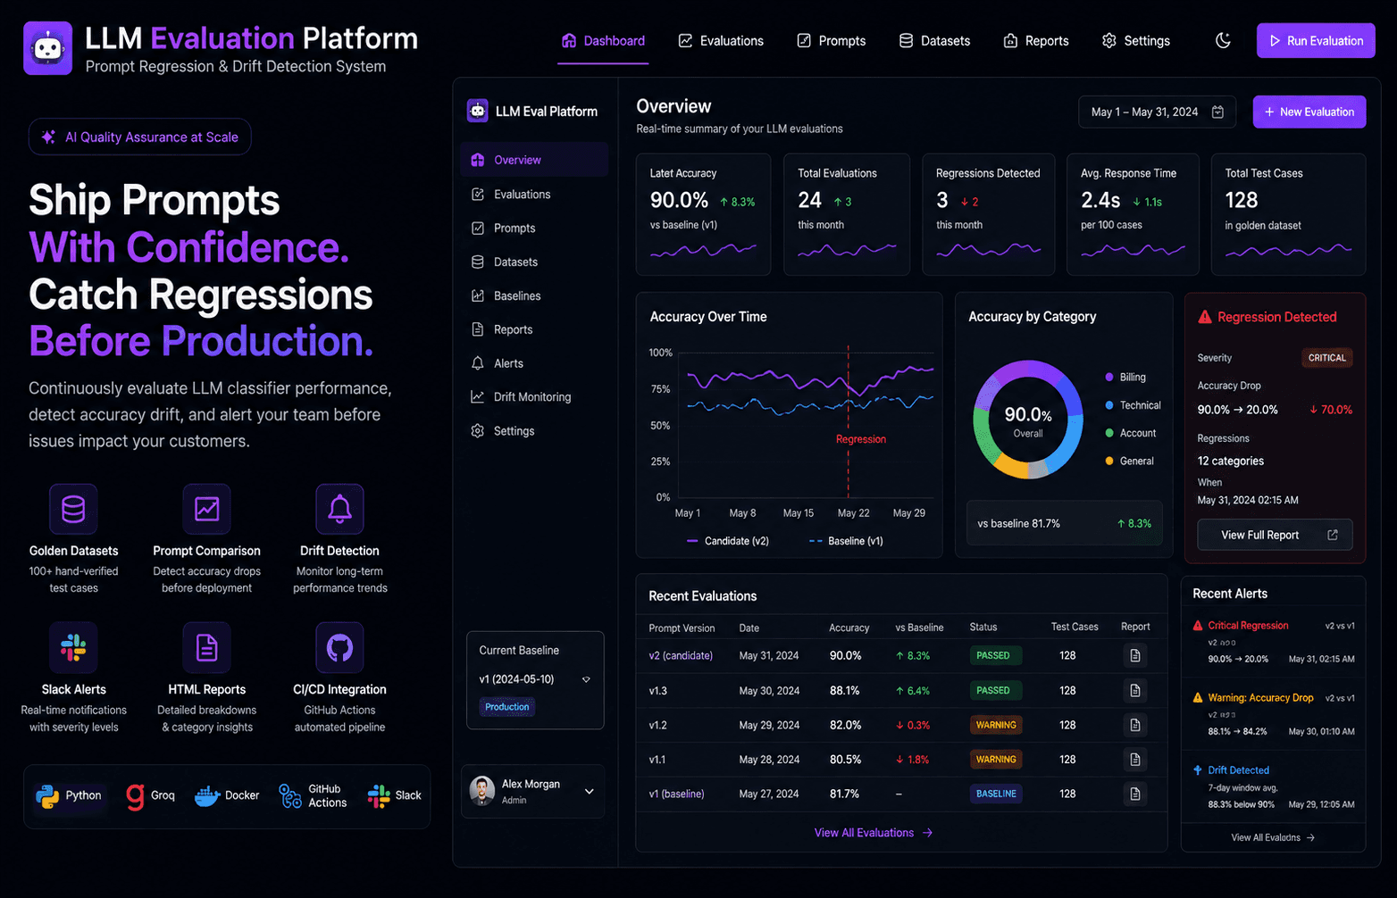Click the Baselines chart icon in sidebar
Screen dimensions: 1397x898
point(478,296)
